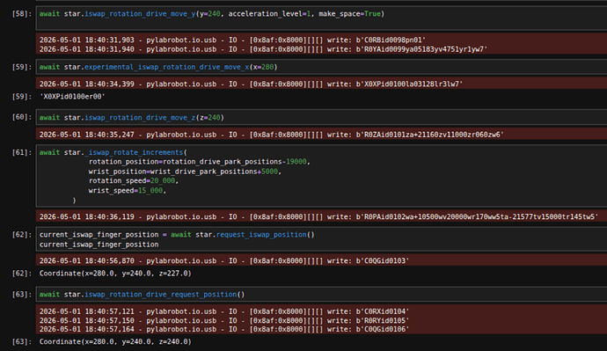The height and width of the screenshot is (351, 607).
Task: Click log line writing b'C0RBid0098pn01'
Action: [x=232, y=40]
